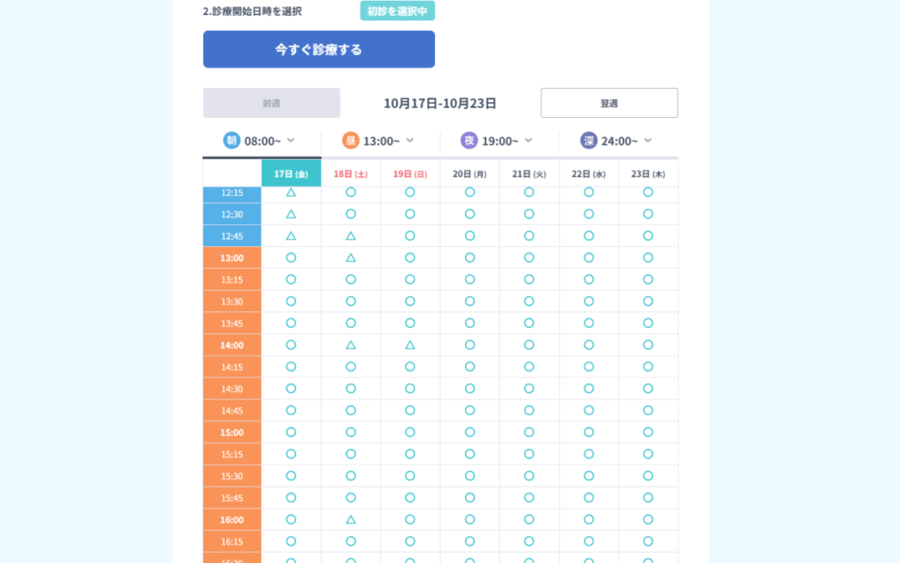900x563 pixels.
Task: Expand the 24:00~ late-night time dropdown
Action: 648,141
